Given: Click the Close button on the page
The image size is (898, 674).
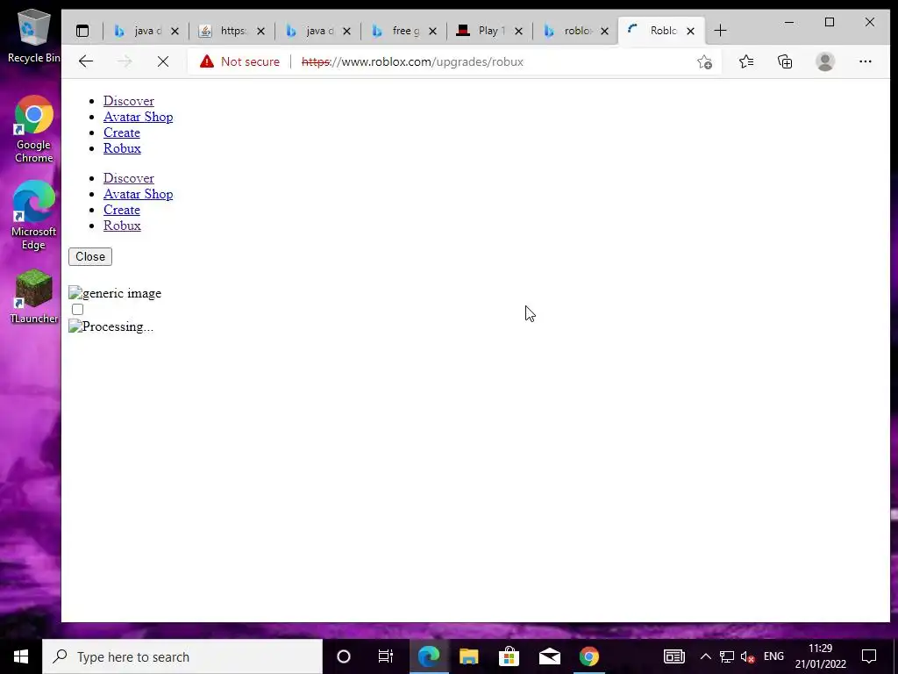Looking at the screenshot, I should 90,257.
